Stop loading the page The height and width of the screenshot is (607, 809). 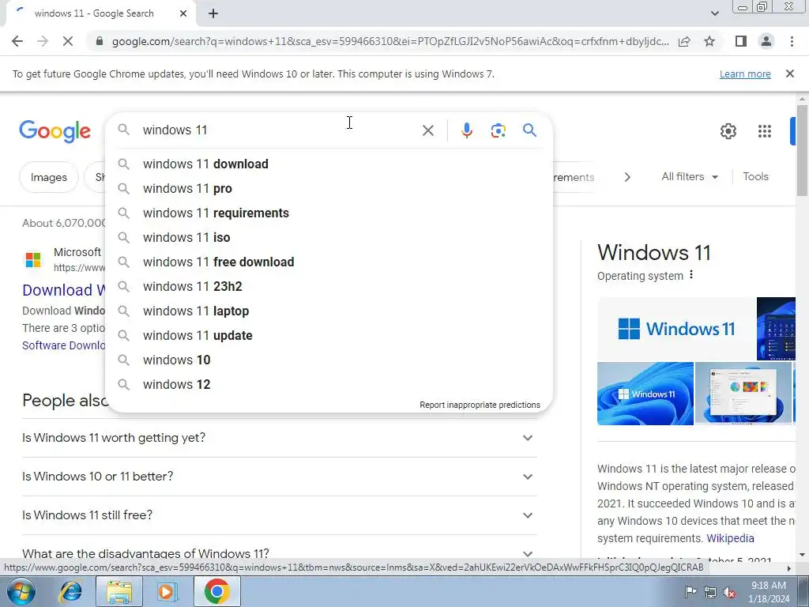pos(68,41)
